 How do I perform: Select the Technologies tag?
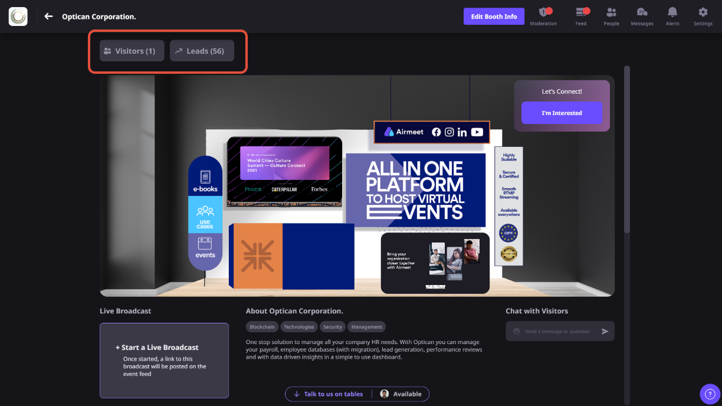click(299, 326)
